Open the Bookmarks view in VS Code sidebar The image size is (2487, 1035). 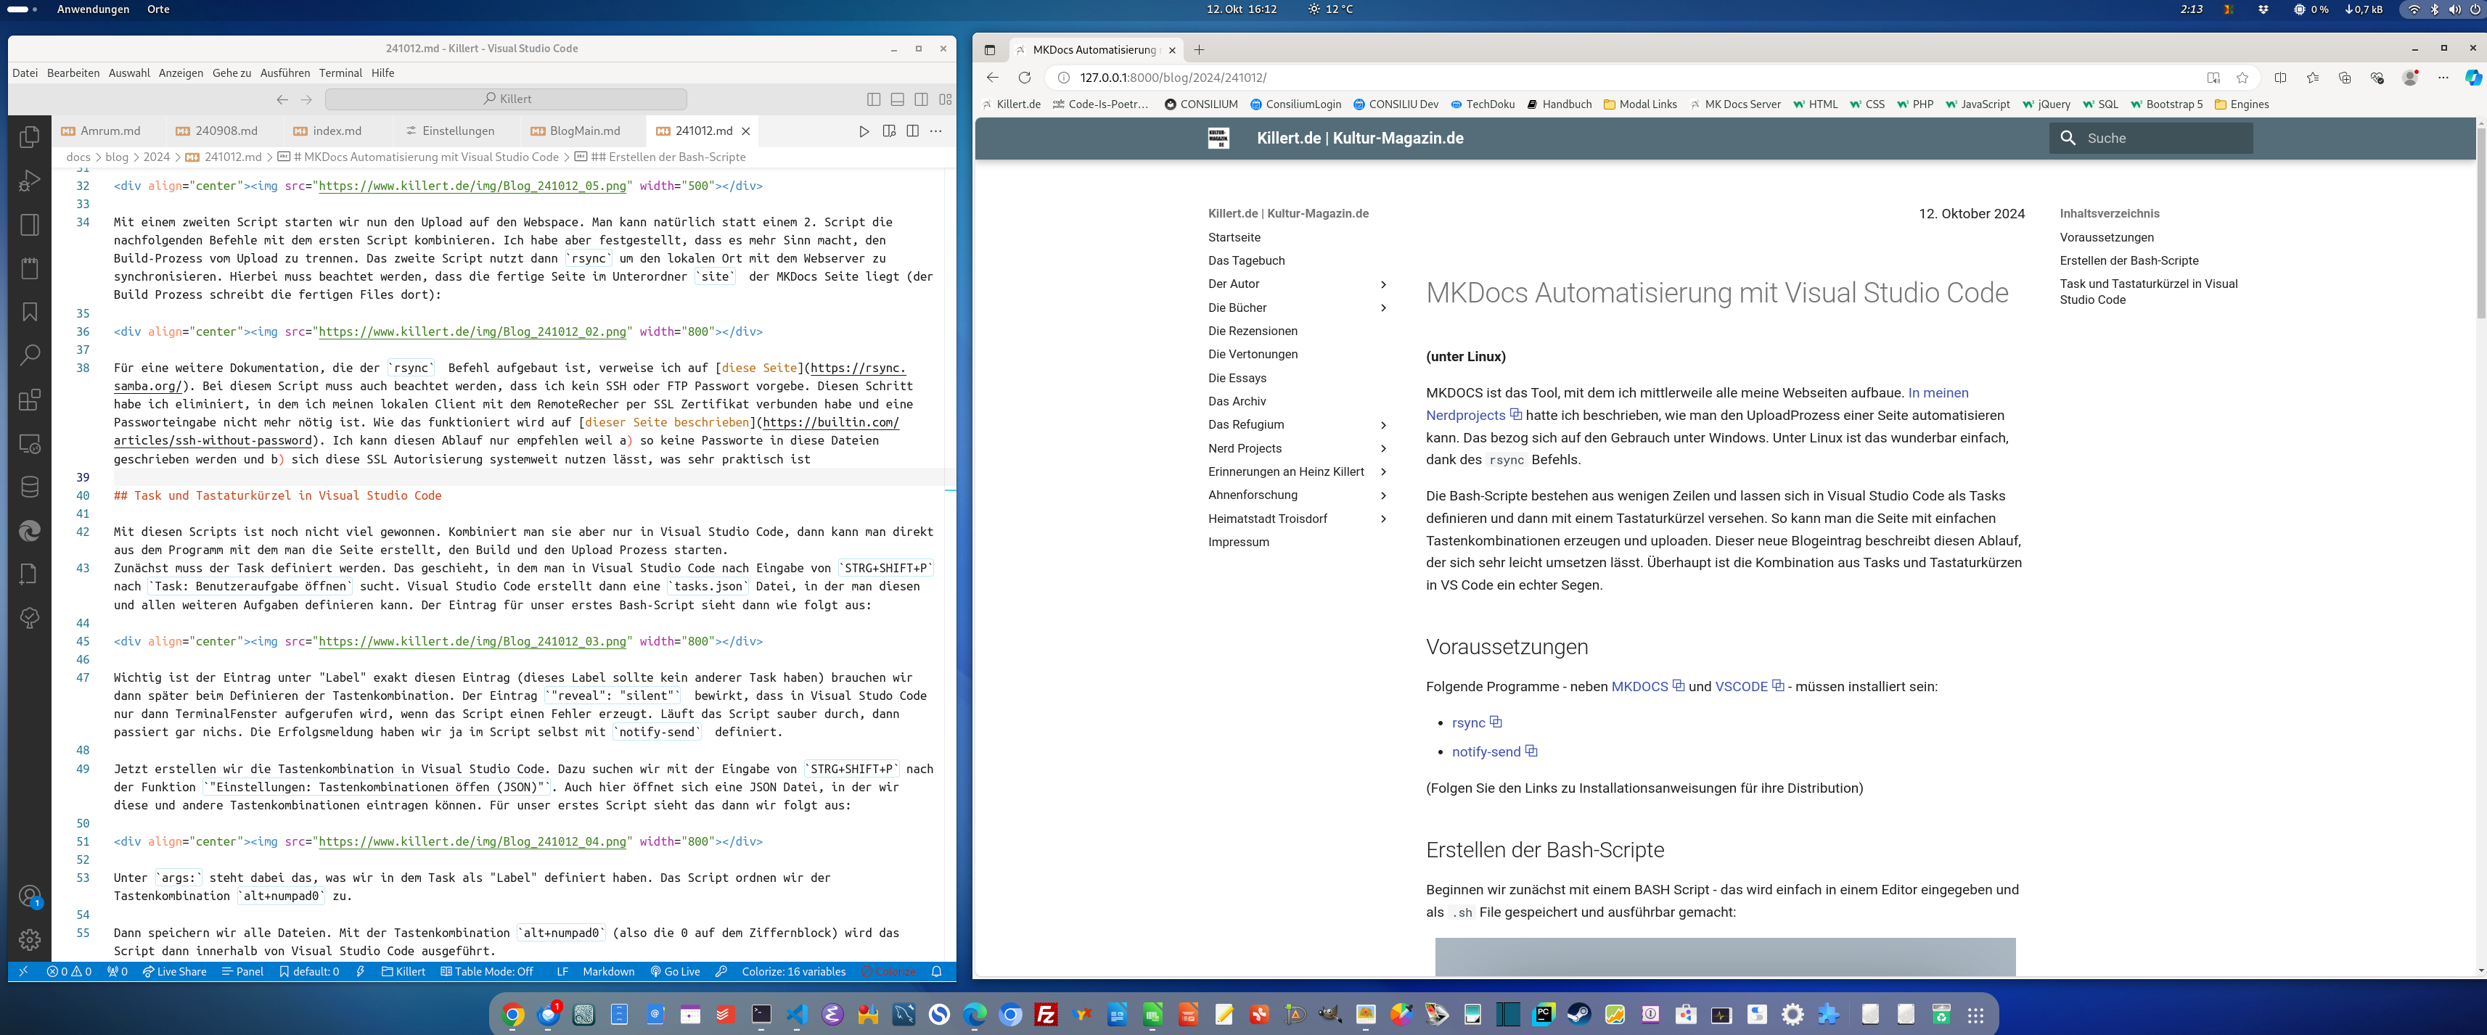tap(30, 312)
